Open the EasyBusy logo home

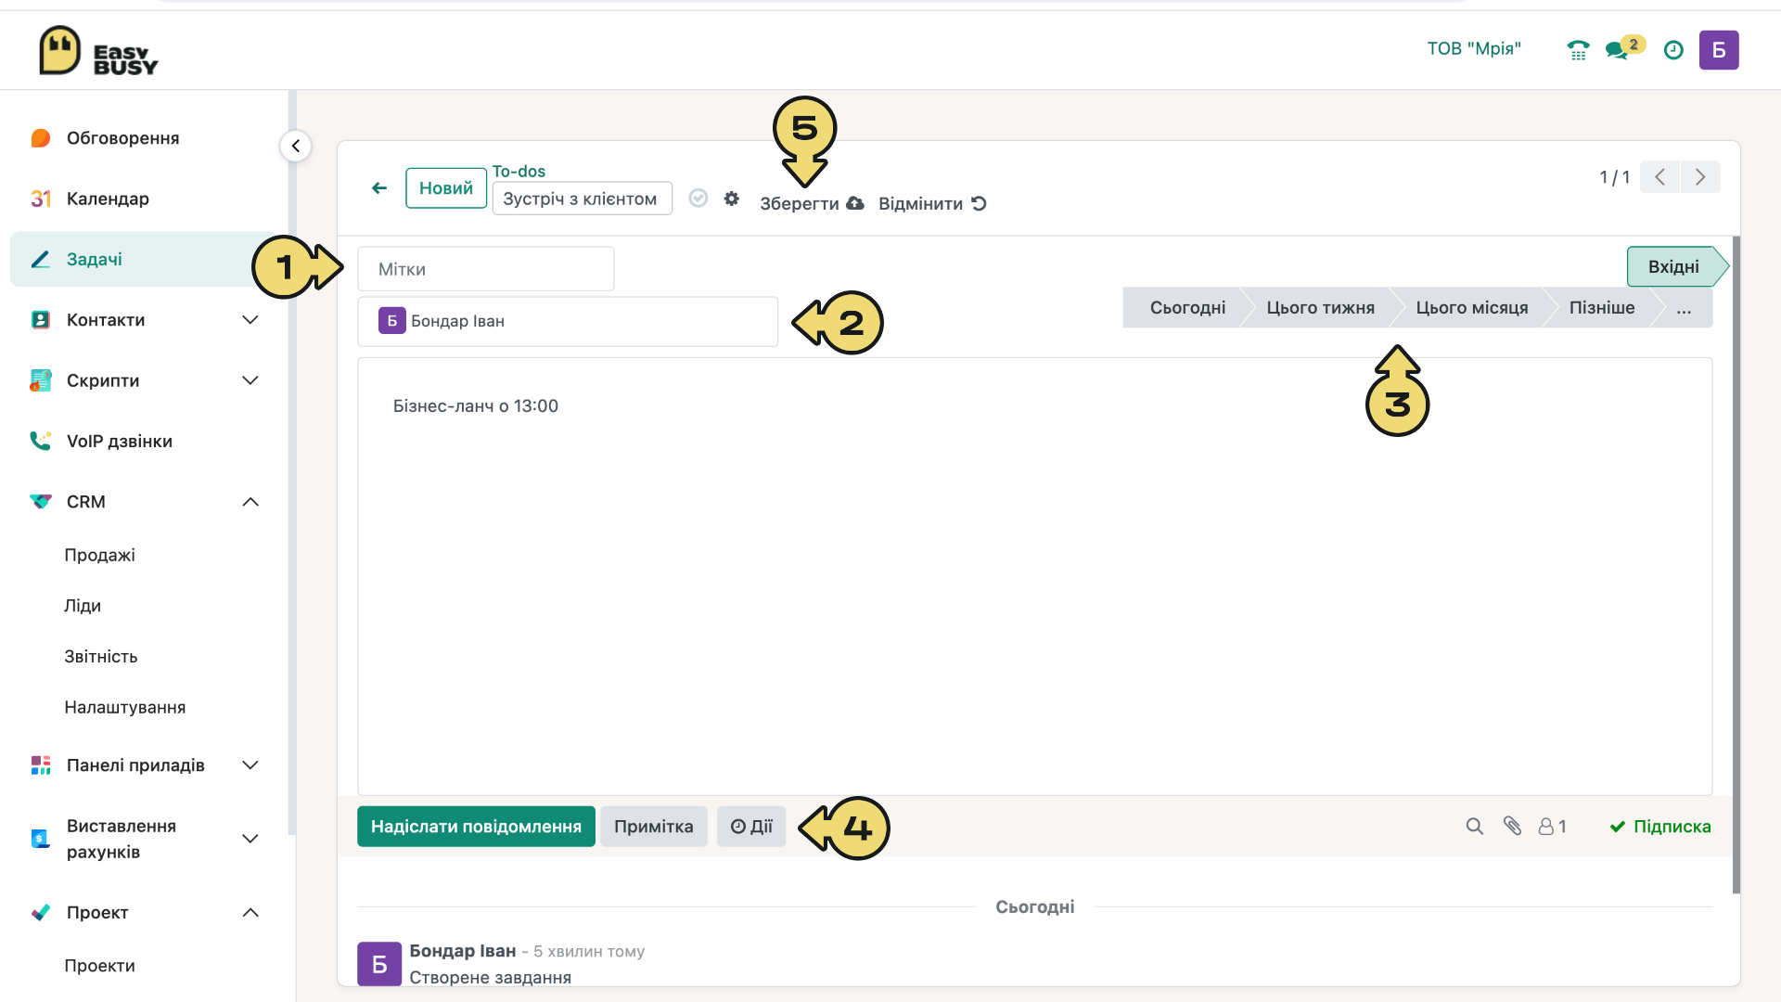click(x=98, y=51)
